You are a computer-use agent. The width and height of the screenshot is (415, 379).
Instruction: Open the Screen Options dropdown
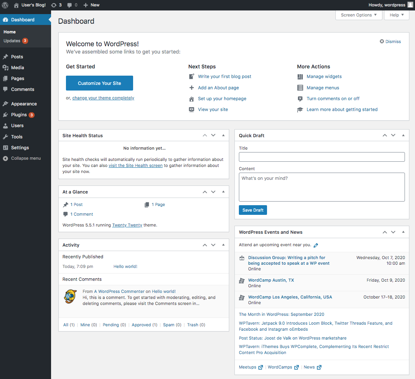pos(359,15)
